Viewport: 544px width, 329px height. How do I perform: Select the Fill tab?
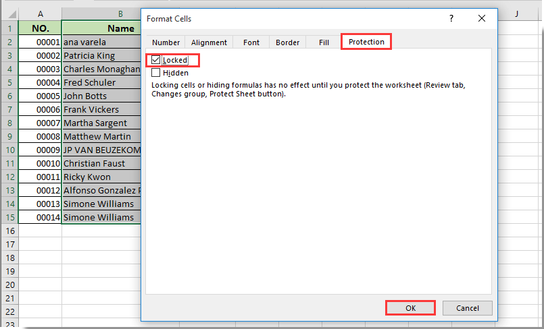(324, 42)
